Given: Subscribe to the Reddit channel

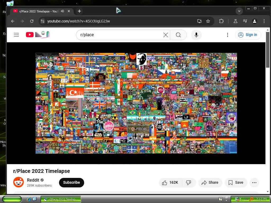Looking at the screenshot, I should click(71, 182).
